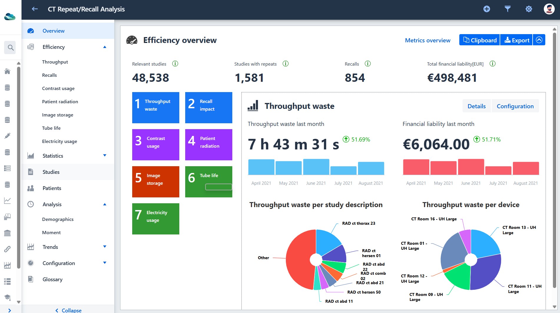Expand the Trends menu section
Viewport: 560px width, 313px height.
[105, 247]
